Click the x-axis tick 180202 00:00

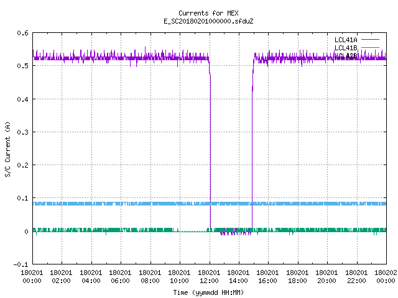coord(386,276)
